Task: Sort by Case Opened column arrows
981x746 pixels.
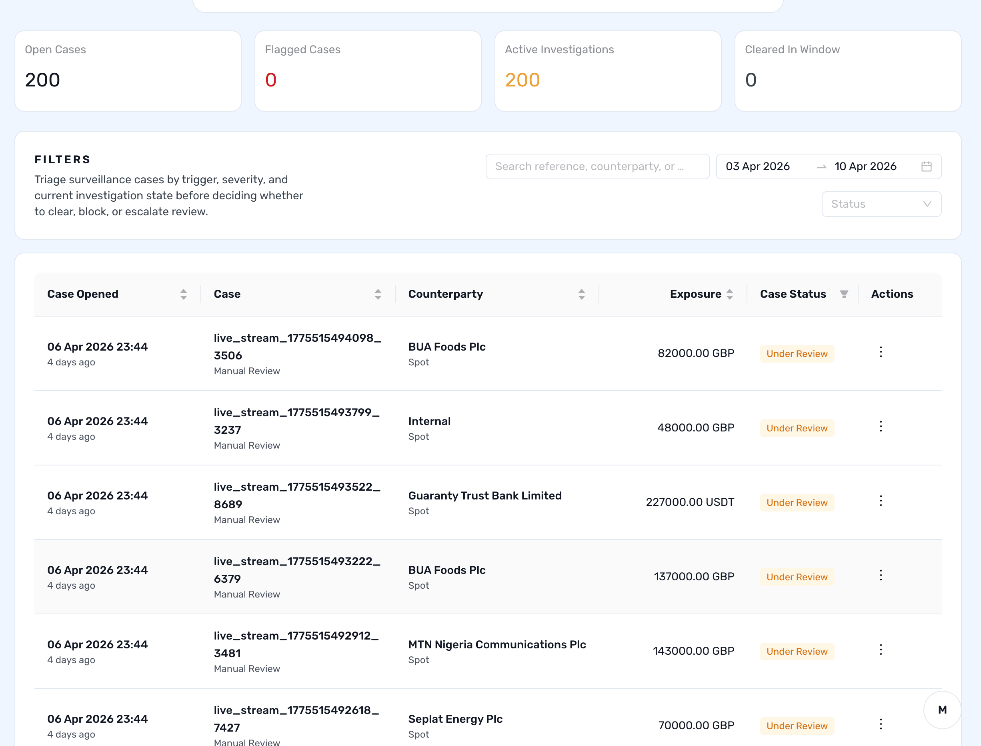Action: click(183, 295)
